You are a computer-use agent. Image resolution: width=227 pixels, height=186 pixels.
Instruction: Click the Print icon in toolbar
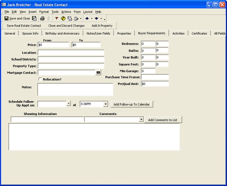click(42, 18)
